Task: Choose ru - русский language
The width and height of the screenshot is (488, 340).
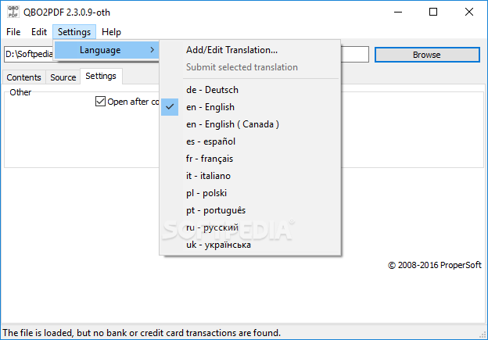Action: coord(249,227)
